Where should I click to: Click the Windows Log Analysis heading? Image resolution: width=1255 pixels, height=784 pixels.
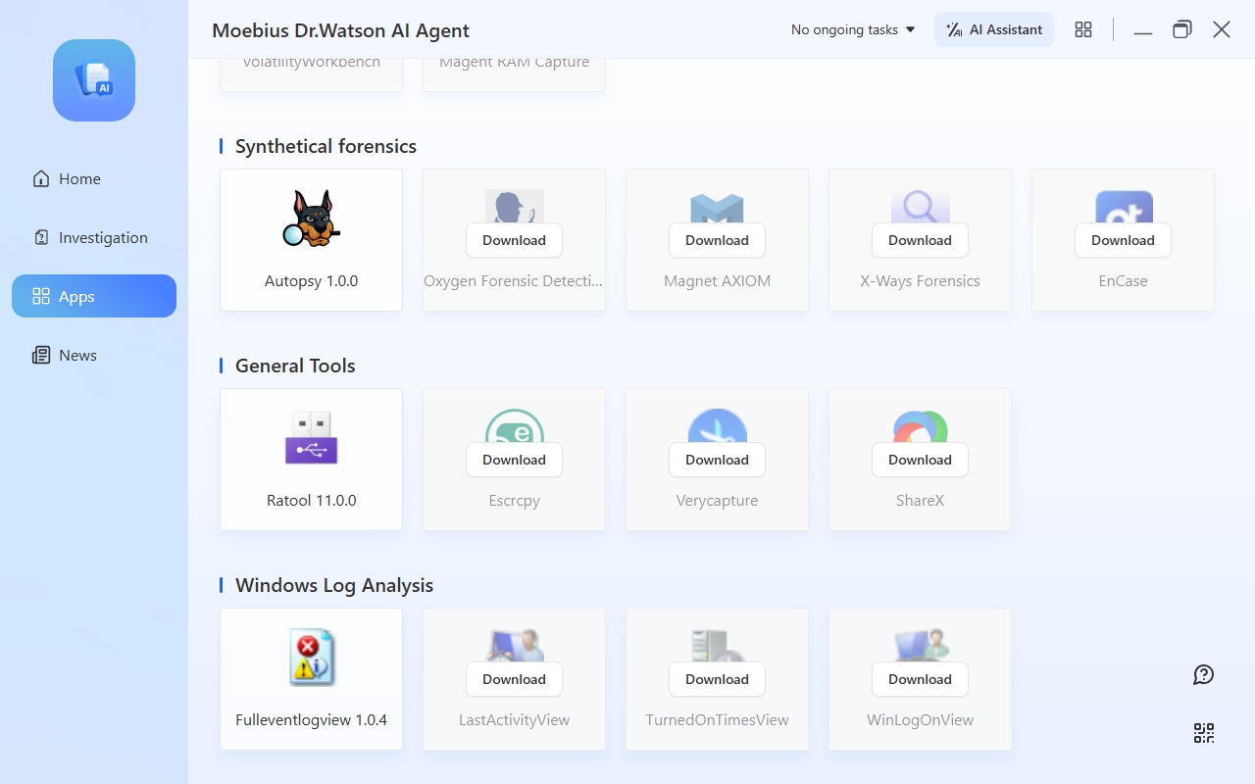tap(334, 585)
